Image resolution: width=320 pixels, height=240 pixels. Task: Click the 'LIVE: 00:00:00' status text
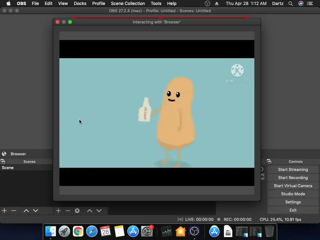[x=199, y=220]
